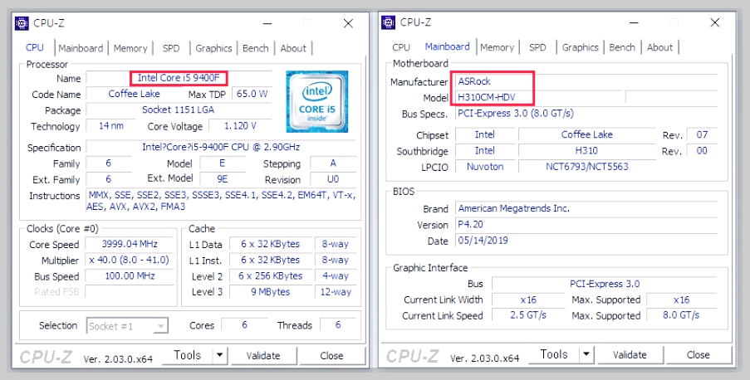This screenshot has height=380, width=750.
Task: Click Threads count field
Action: (x=338, y=325)
